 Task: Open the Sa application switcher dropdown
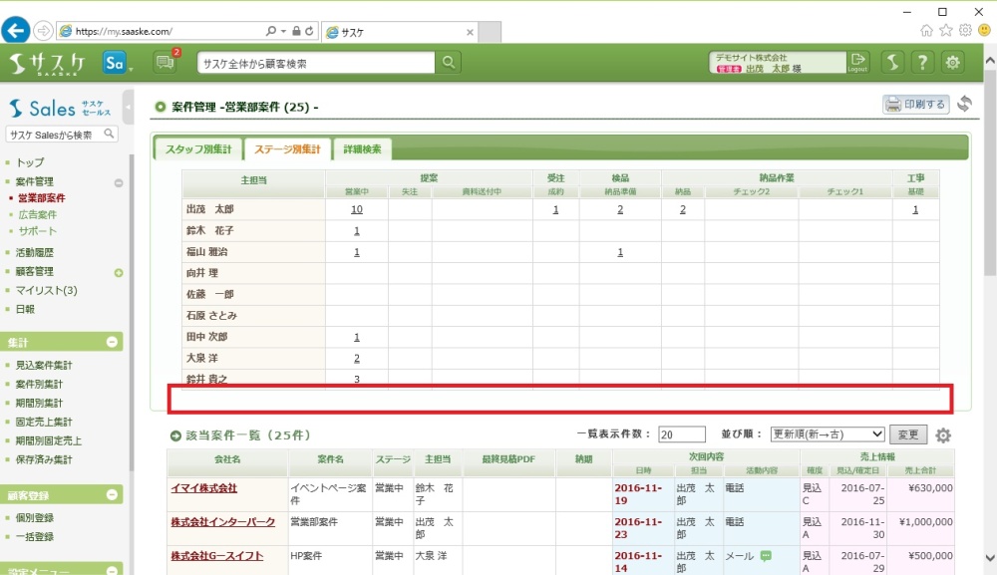click(118, 63)
